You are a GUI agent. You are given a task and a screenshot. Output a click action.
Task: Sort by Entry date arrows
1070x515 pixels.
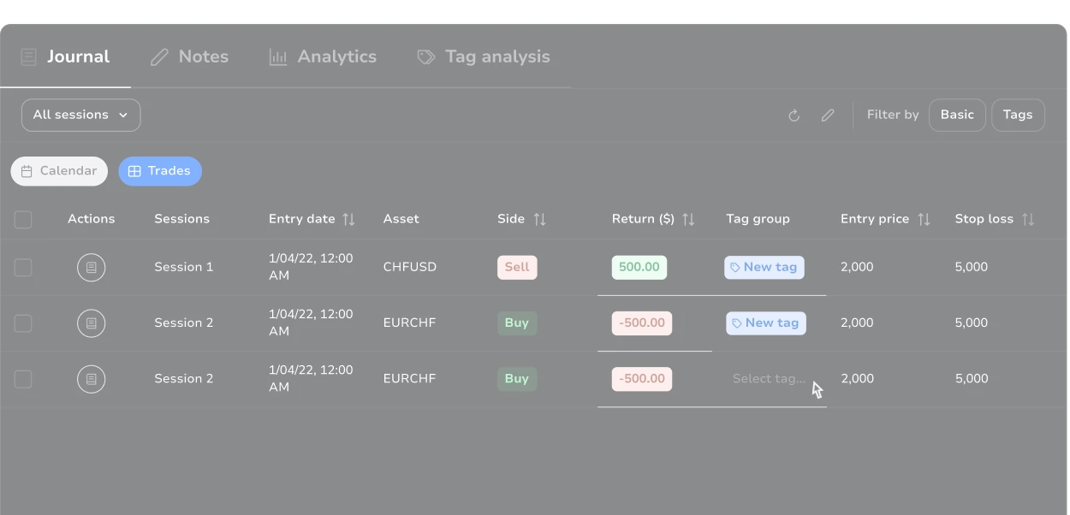pos(348,220)
